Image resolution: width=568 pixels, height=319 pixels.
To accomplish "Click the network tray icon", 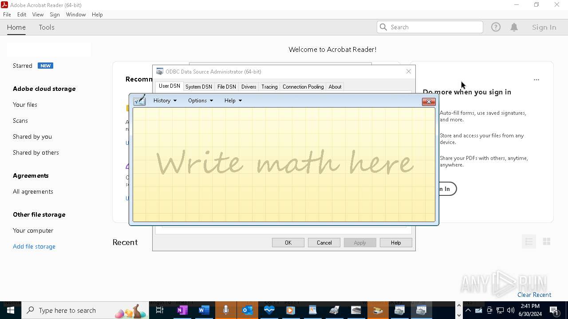I will tap(500, 310).
